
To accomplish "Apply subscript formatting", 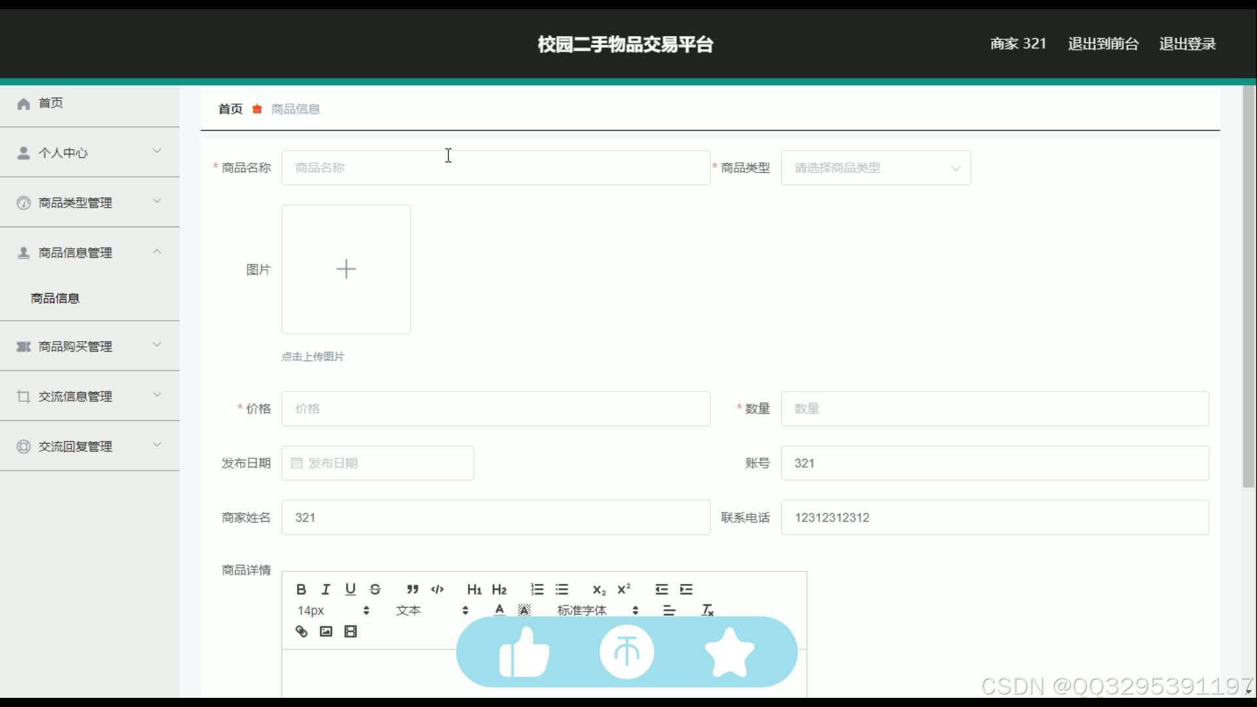I will 599,589.
